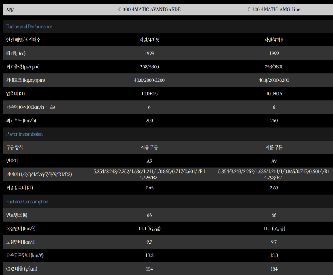Click the 'C 300 4MATIC AMG Line' column header
Screen dimensions: 333x275
pos(274,9)
